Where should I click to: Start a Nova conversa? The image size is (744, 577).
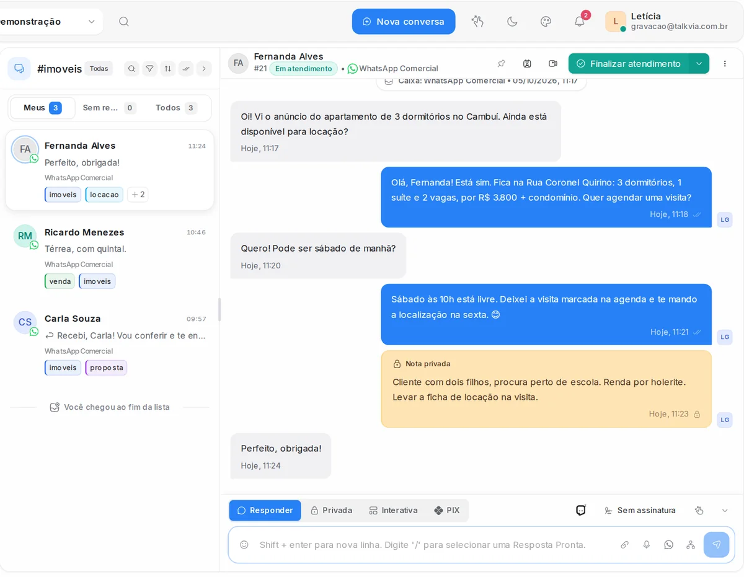tap(404, 22)
